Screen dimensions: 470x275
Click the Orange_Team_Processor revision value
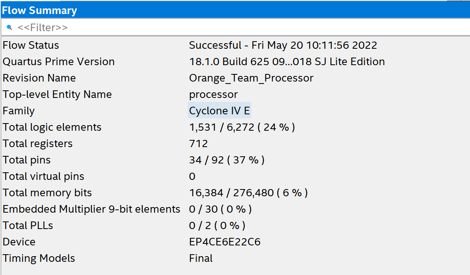[x=251, y=78]
